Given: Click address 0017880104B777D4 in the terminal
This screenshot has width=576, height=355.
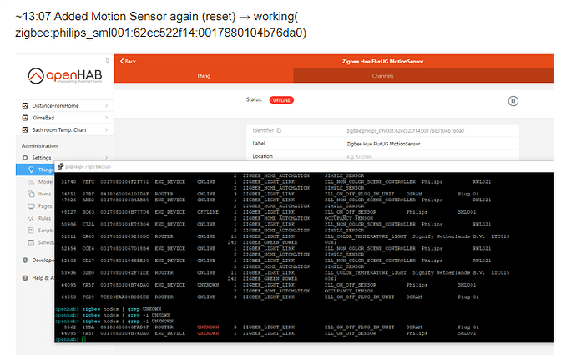Looking at the screenshot, I should click(x=124, y=212).
